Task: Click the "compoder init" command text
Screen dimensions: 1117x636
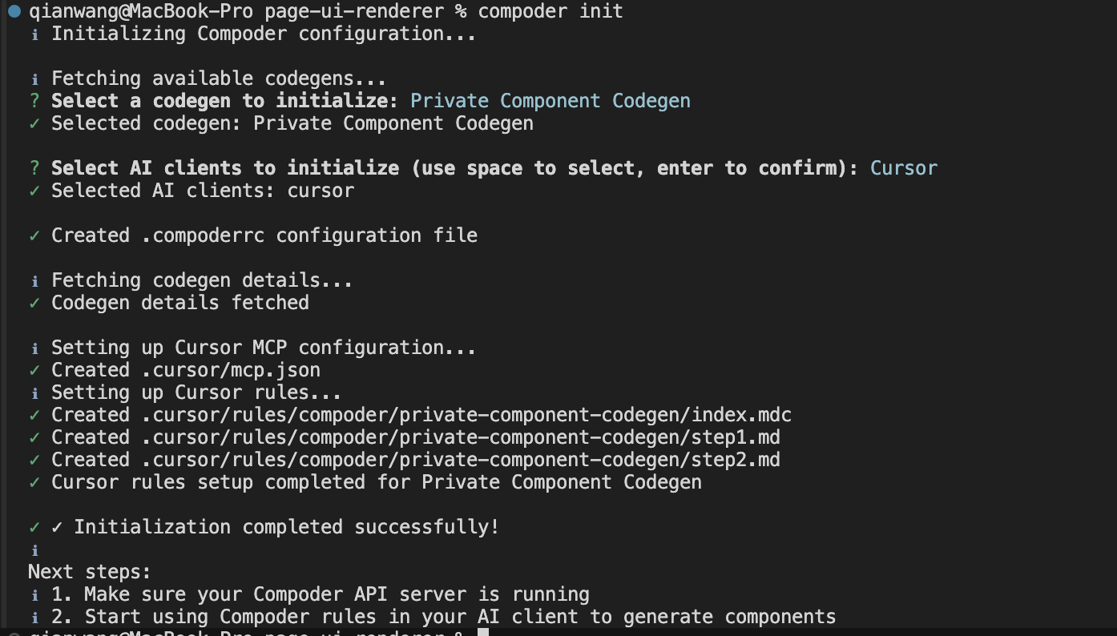Action: tap(550, 11)
